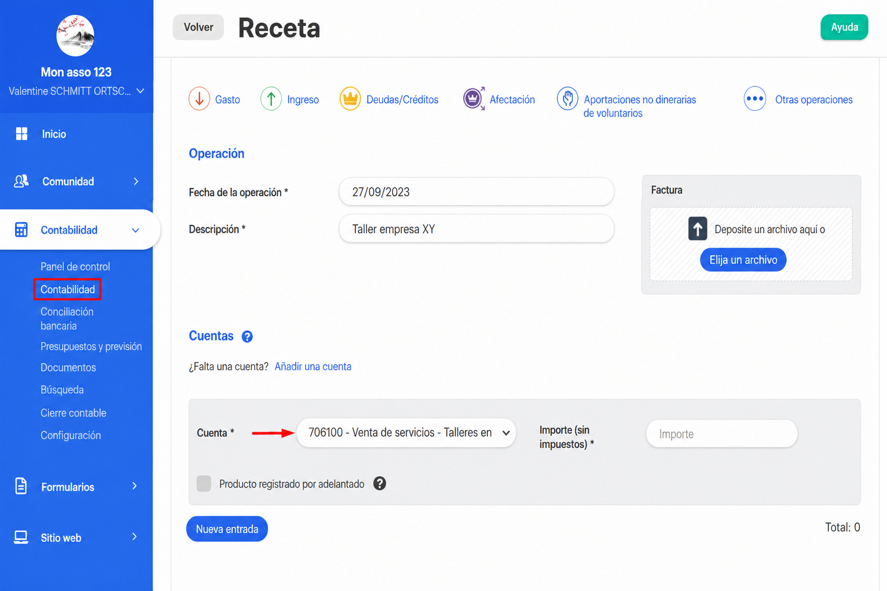Choose the Afectación purple icon
Screen dimensions: 887x591
coord(474,99)
